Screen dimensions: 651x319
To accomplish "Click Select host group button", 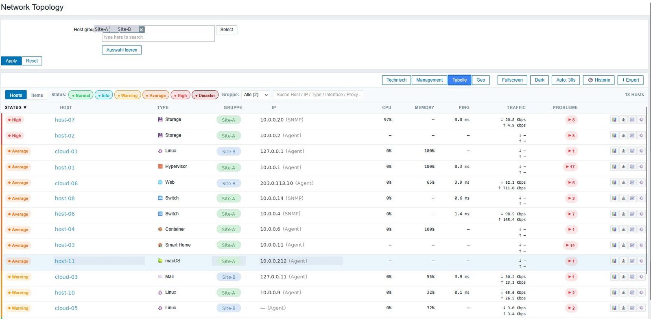I will coord(227,30).
